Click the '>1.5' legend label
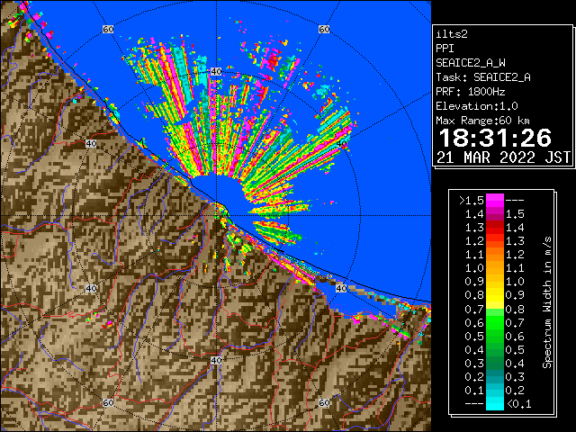The height and width of the screenshot is (432, 576). coord(472,201)
